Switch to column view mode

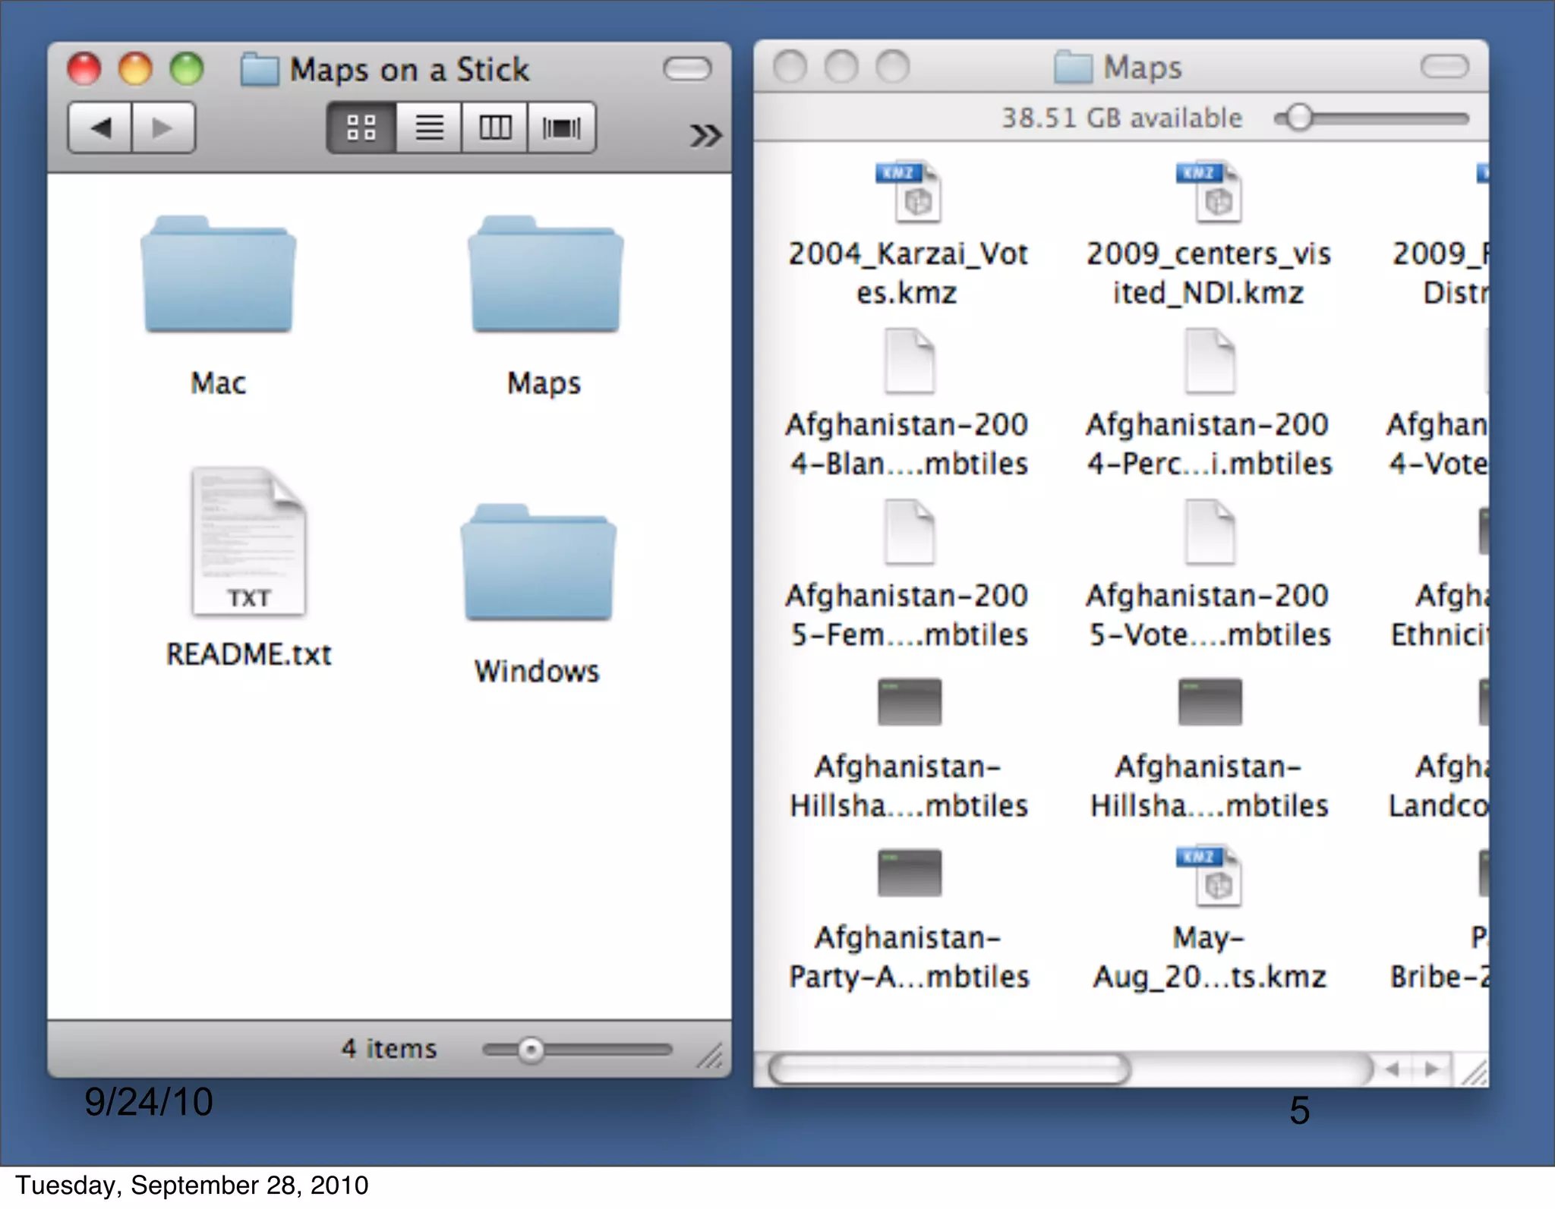pyautogui.click(x=494, y=128)
